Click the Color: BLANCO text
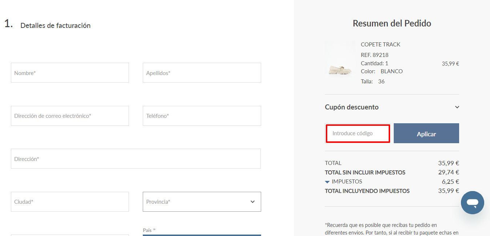Screen dimensions: 490x236 382,71
